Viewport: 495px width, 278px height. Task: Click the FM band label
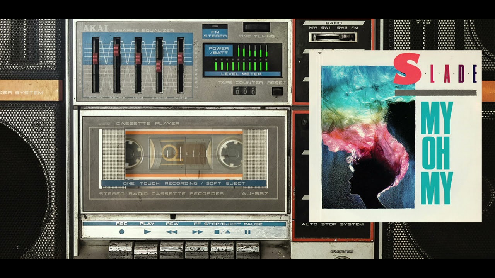354,28
